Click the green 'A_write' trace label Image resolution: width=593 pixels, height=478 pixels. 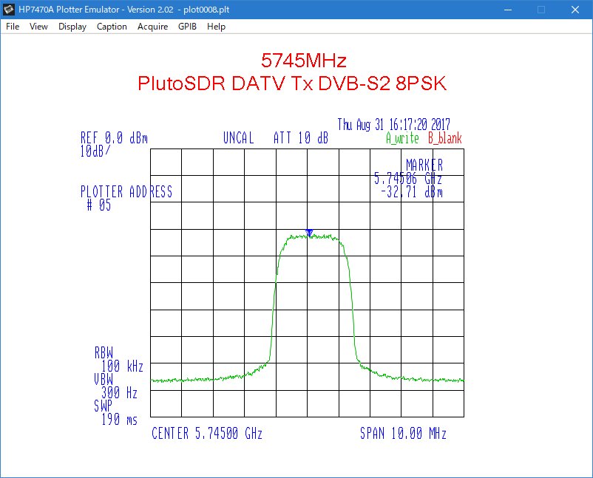[402, 138]
